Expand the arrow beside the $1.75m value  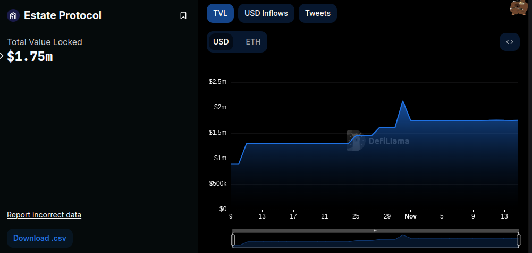pyautogui.click(x=2, y=56)
